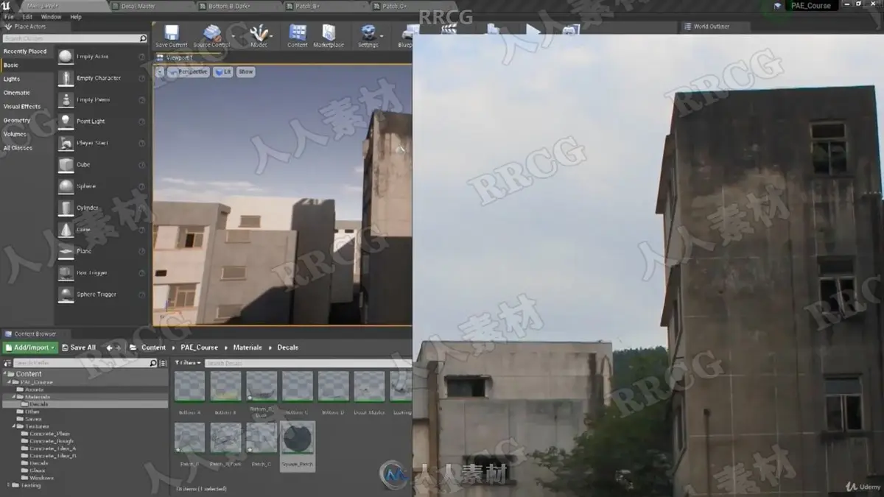Screen dimensions: 884x497
Task: Open the Perspective view dropdown
Action: pyautogui.click(x=188, y=71)
